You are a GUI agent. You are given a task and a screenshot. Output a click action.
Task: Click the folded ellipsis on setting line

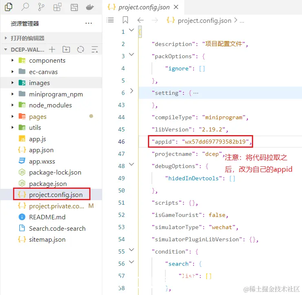[196, 93]
